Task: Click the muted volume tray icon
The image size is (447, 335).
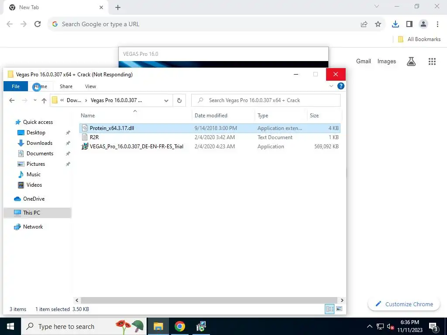Action: point(390,327)
